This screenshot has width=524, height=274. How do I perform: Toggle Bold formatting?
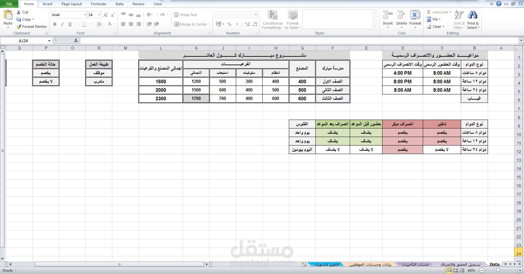(55, 24)
